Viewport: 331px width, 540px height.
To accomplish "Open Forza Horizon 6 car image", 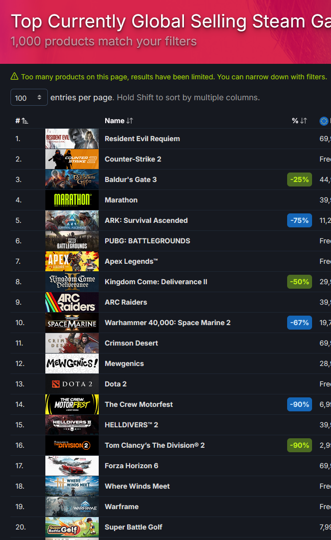I will tap(72, 466).
